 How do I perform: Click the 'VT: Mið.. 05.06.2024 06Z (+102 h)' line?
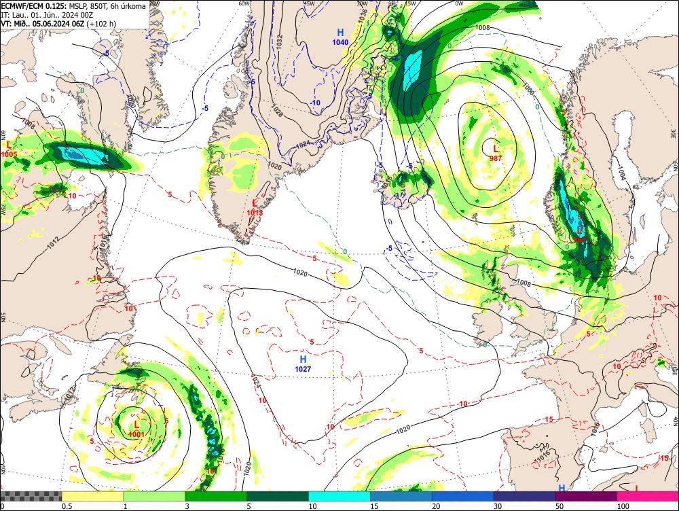tap(58, 23)
